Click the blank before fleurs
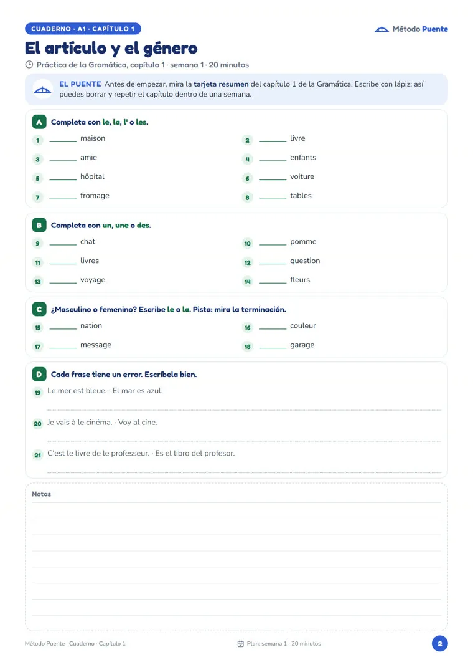This screenshot has width=473, height=670. pyautogui.click(x=273, y=280)
